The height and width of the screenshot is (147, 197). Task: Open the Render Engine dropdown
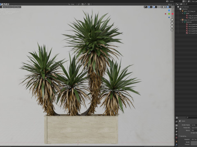click(x=194, y=125)
